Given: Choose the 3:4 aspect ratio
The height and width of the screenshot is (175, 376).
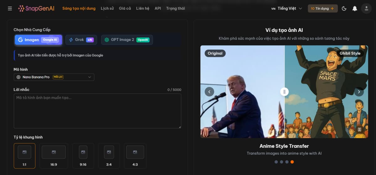Looking at the screenshot, I should coord(109,156).
